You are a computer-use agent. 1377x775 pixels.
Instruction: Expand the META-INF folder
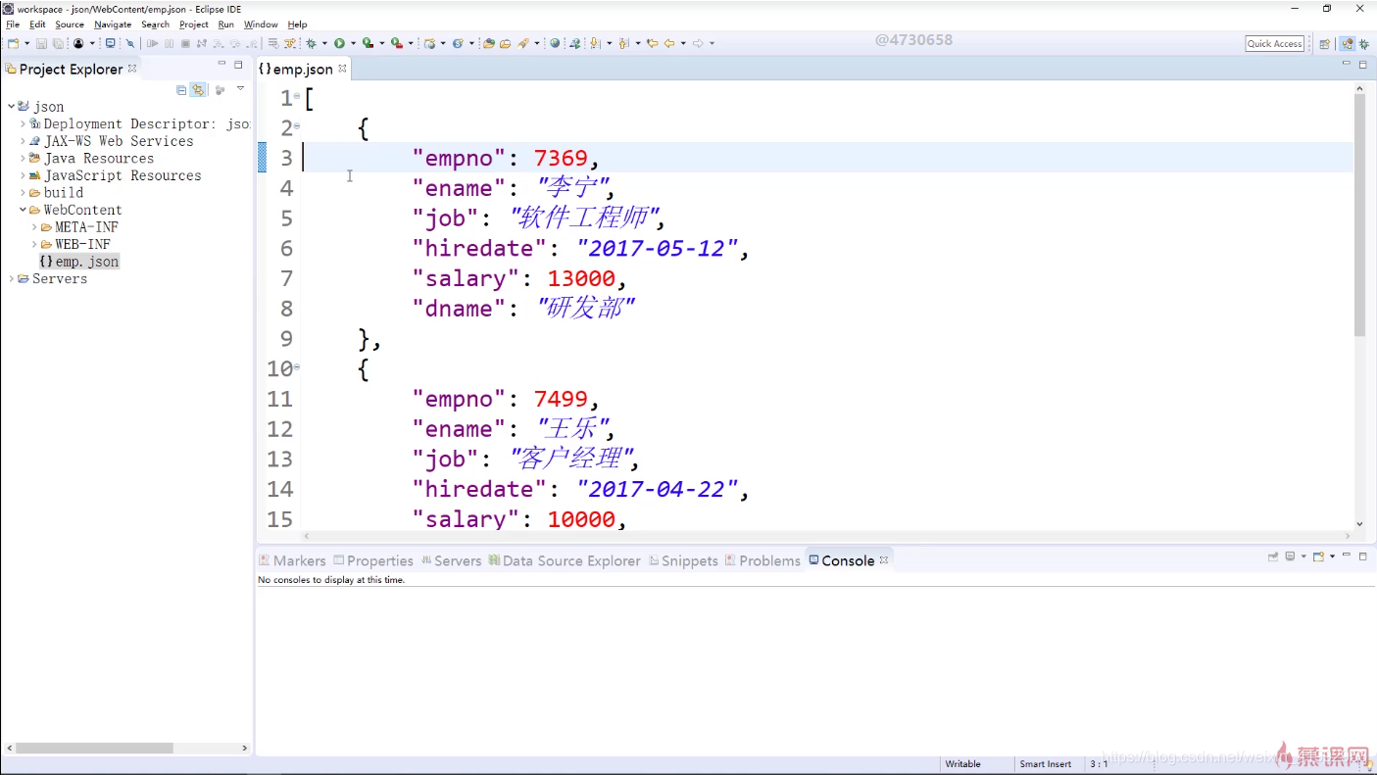click(34, 227)
